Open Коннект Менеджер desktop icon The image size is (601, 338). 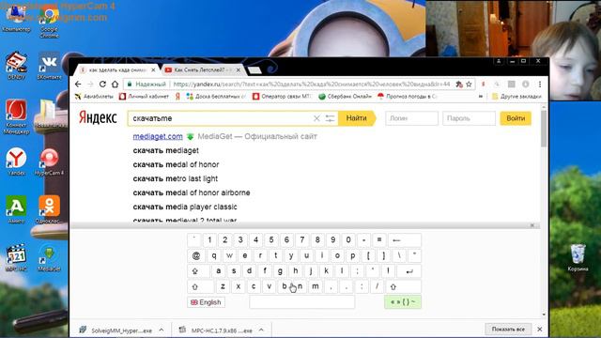click(x=16, y=116)
